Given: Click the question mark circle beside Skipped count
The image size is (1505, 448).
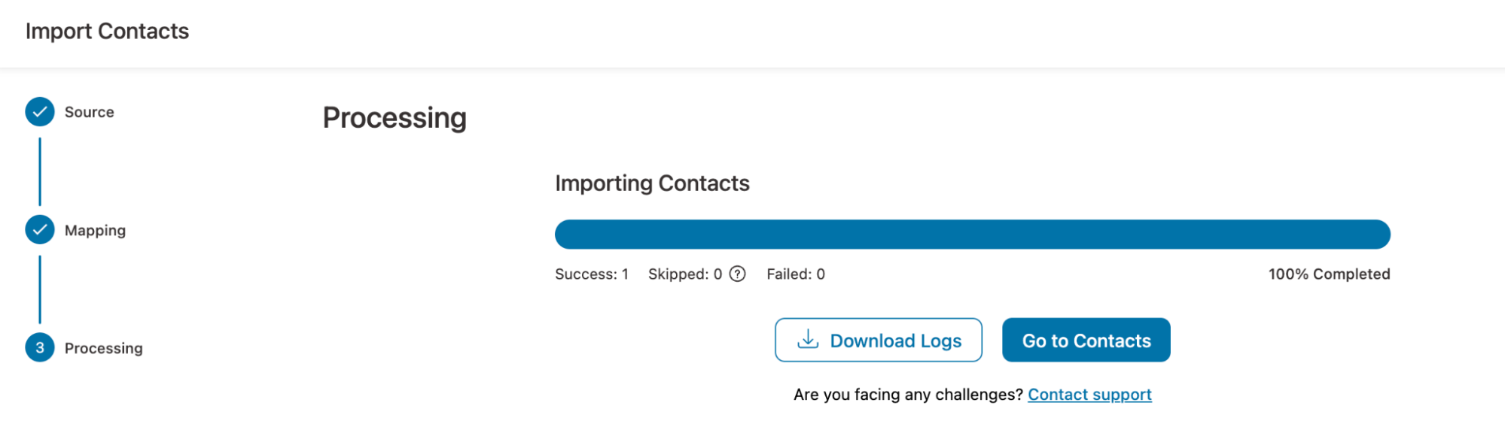Looking at the screenshot, I should tap(739, 274).
